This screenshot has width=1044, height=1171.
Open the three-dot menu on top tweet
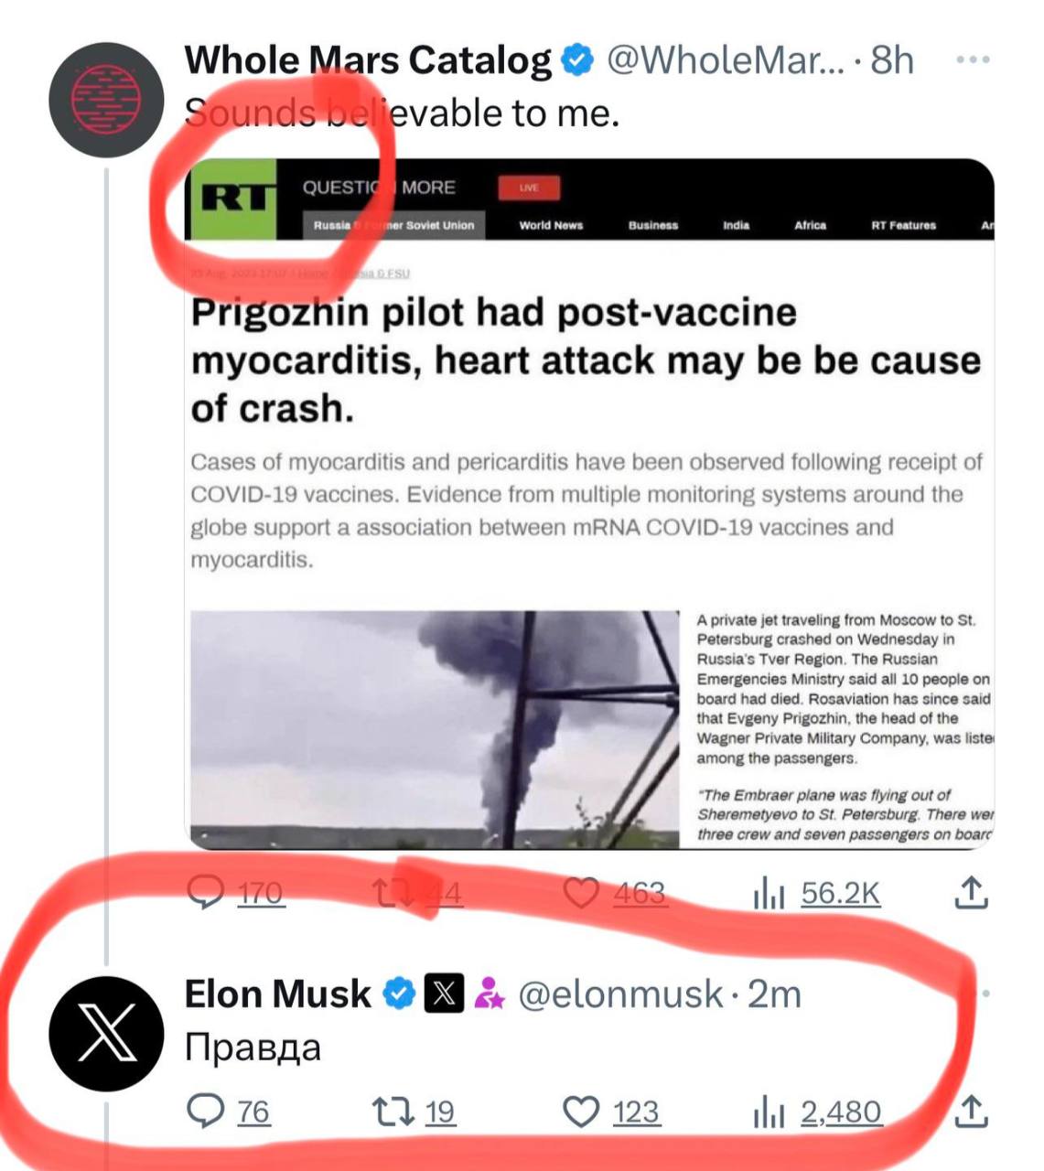[973, 60]
